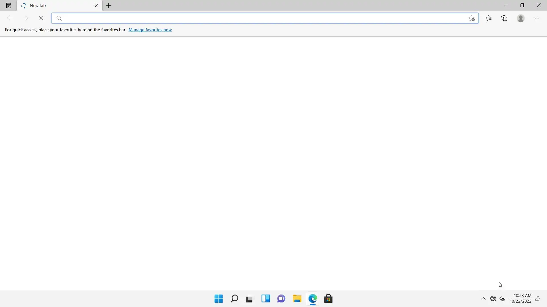The height and width of the screenshot is (307, 547).
Task: Open the Favorites panel
Action: pyautogui.click(x=489, y=18)
